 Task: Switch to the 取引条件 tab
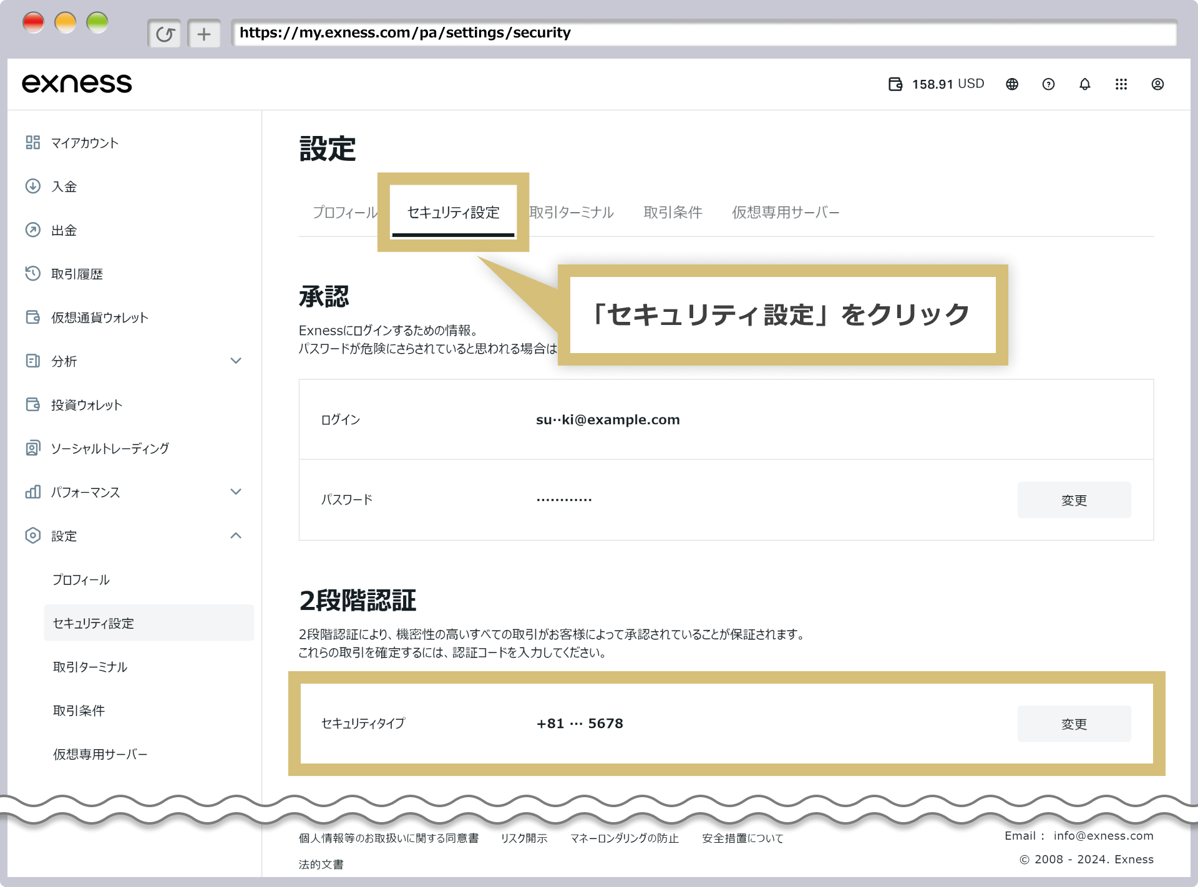coord(673,213)
